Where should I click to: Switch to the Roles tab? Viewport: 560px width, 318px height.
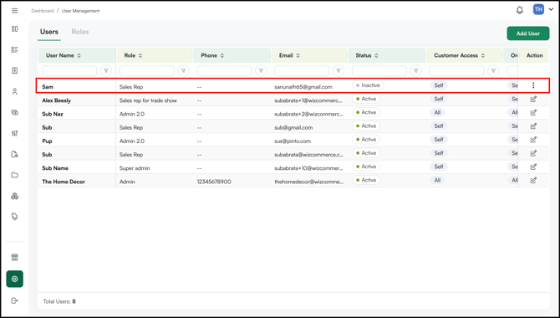pos(80,32)
